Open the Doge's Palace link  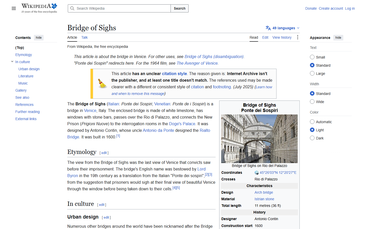click(182, 124)
